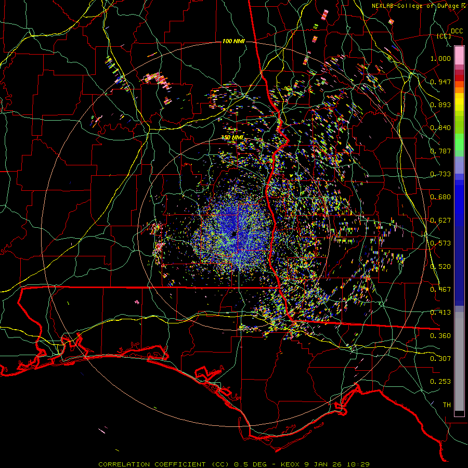
Task: Pick the pink segment of color bar
Action: [x=459, y=56]
